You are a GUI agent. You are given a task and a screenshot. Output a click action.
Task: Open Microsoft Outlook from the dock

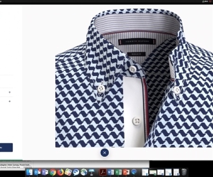(x=37, y=172)
